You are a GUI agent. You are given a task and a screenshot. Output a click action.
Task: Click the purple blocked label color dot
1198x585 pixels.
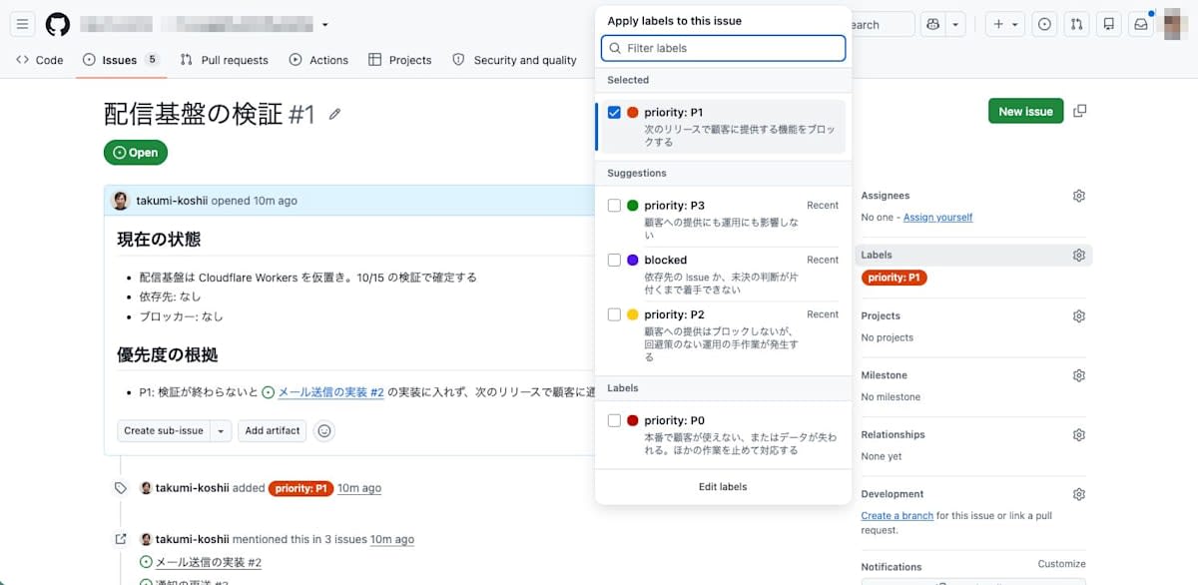click(x=633, y=260)
